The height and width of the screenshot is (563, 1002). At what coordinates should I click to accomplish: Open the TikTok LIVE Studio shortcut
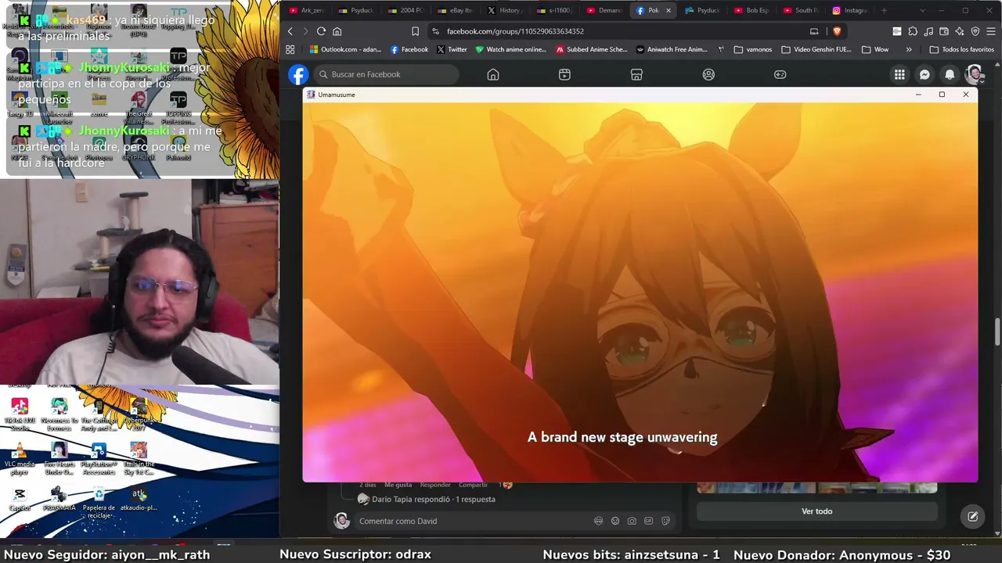(20, 414)
